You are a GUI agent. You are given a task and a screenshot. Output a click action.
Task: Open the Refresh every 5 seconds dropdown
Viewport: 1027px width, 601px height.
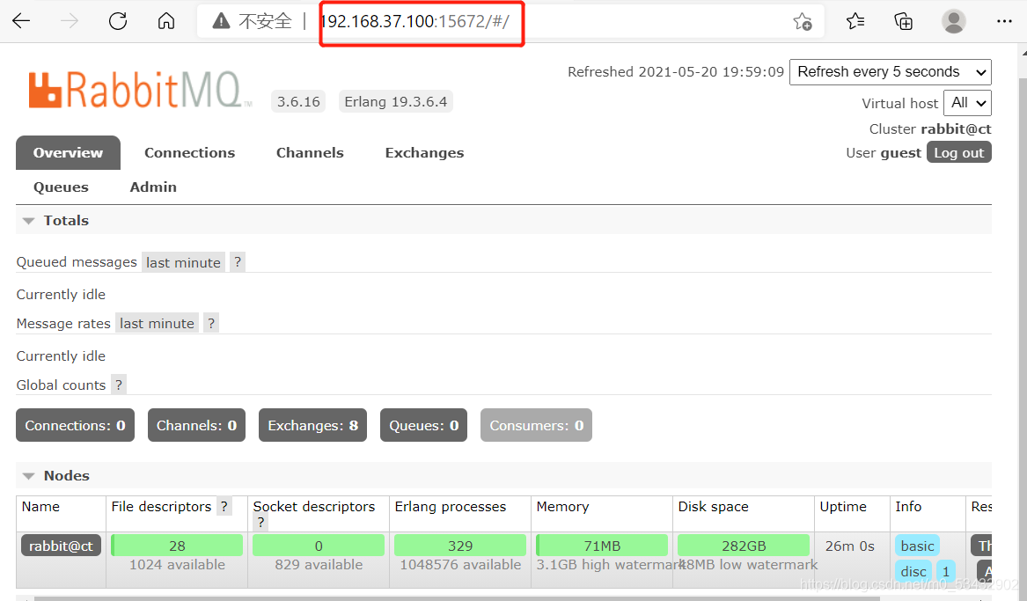tap(890, 72)
